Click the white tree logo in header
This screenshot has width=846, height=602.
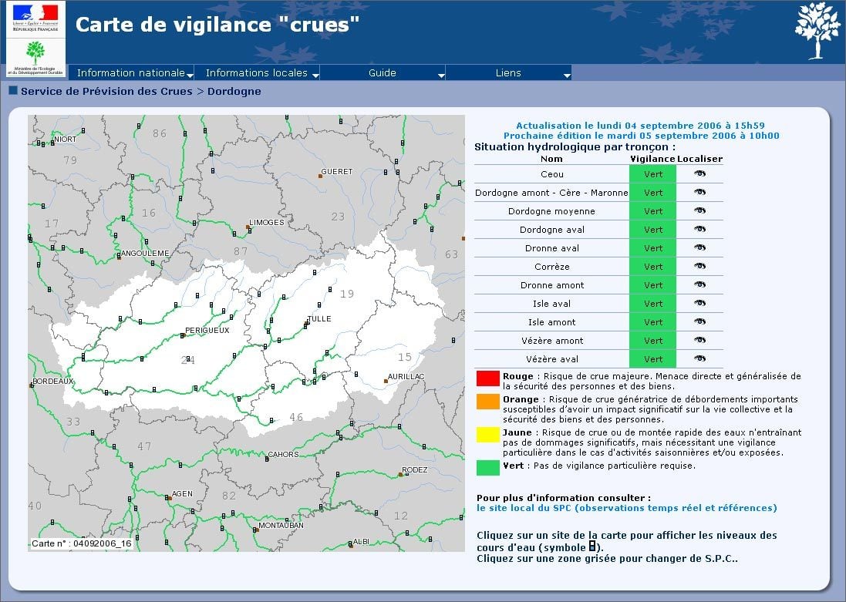pos(816,31)
